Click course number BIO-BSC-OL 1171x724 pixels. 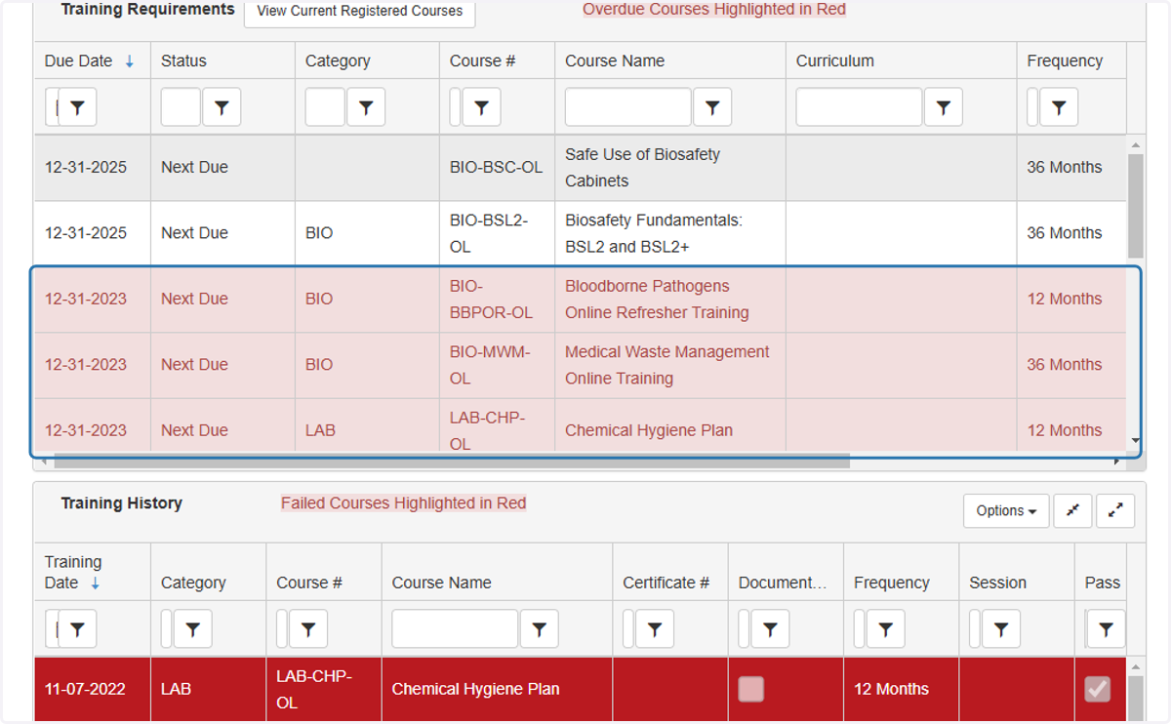point(496,167)
